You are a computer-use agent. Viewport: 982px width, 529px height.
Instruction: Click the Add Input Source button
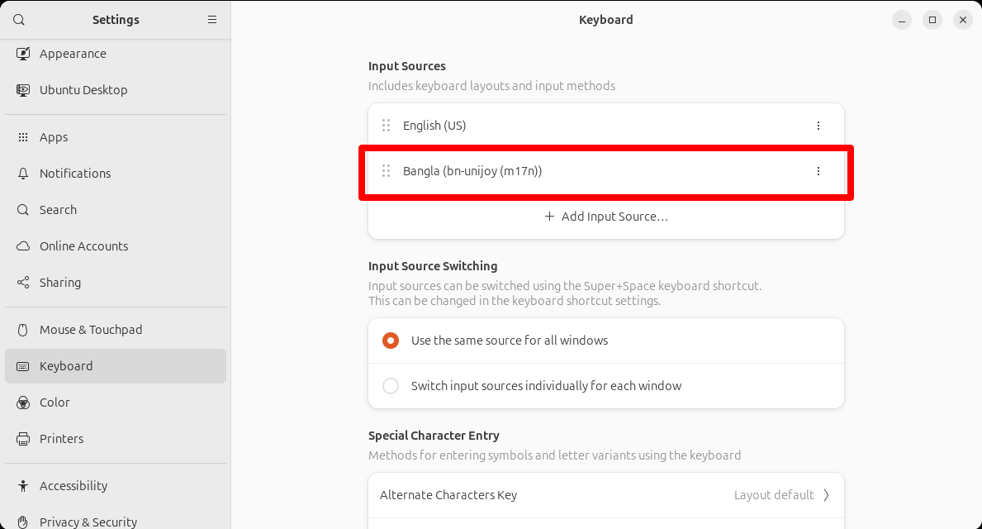point(605,216)
